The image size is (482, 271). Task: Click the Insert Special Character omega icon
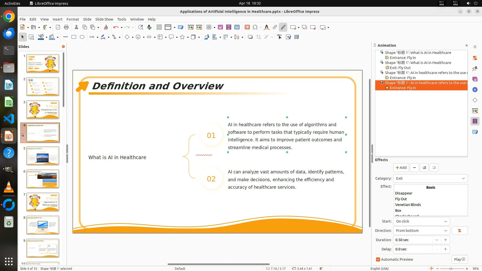(x=255, y=27)
